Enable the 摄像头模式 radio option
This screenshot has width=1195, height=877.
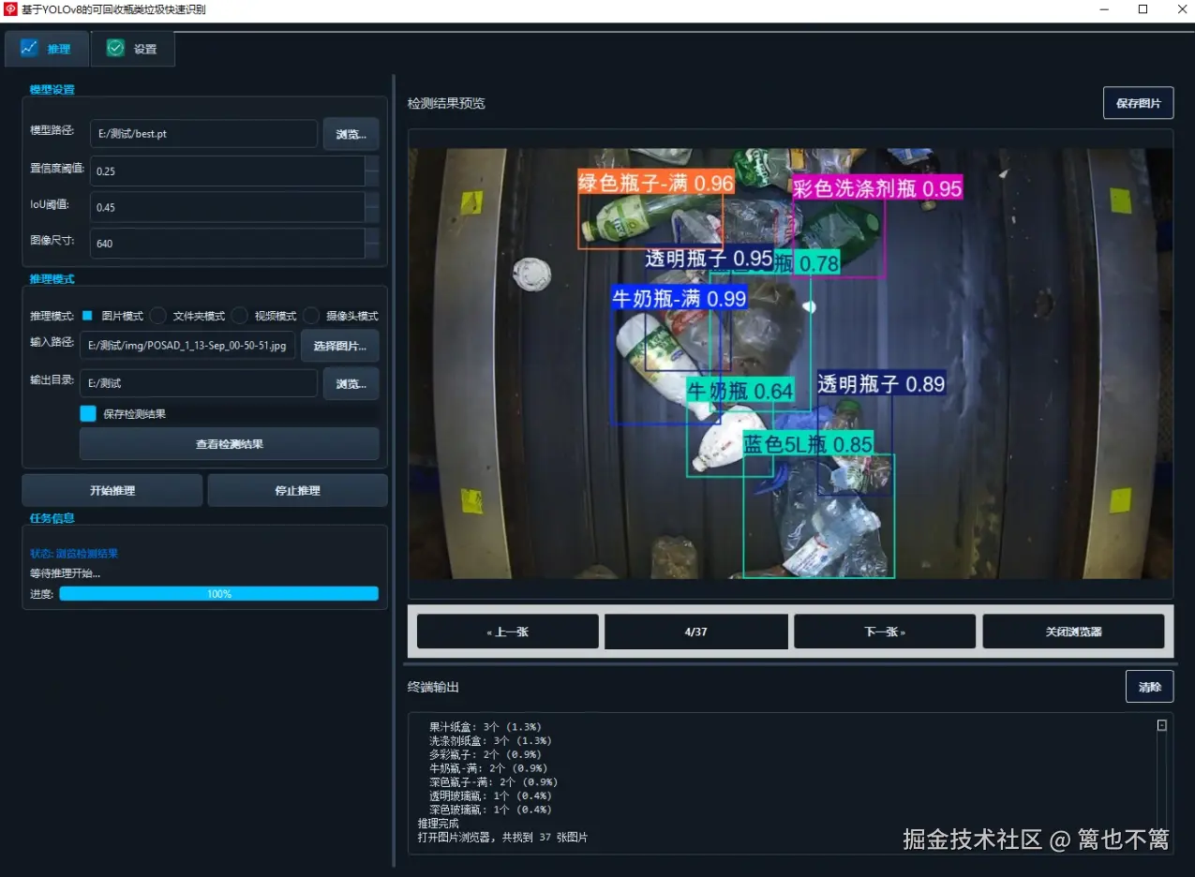point(341,316)
